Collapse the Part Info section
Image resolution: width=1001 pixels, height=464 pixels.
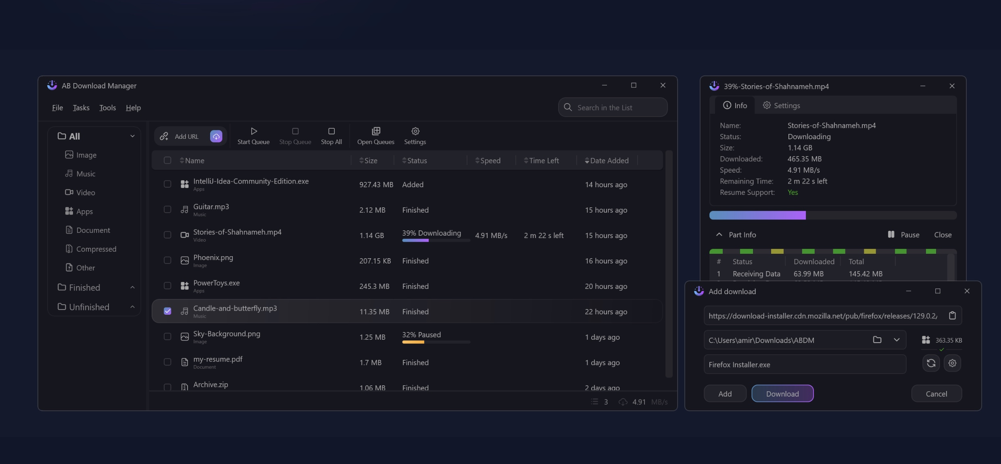click(719, 234)
